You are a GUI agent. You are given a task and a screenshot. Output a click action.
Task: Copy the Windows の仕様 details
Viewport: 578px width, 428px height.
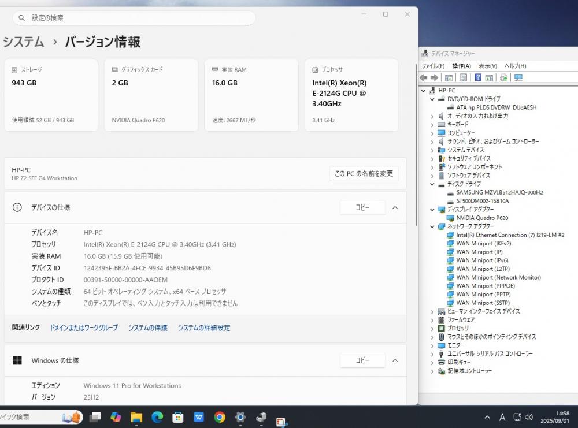(x=363, y=360)
